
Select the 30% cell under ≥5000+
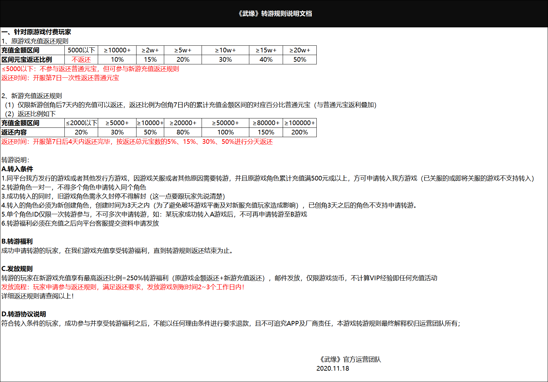(x=117, y=132)
